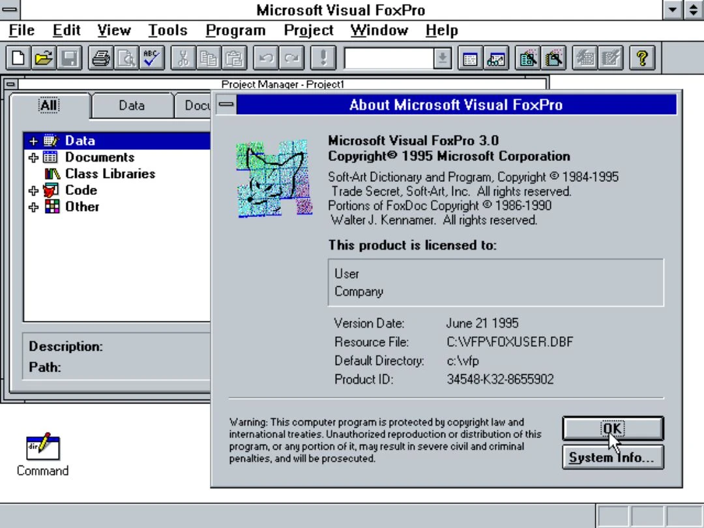
Task: Expand the Data node in project tree
Action: click(33, 141)
